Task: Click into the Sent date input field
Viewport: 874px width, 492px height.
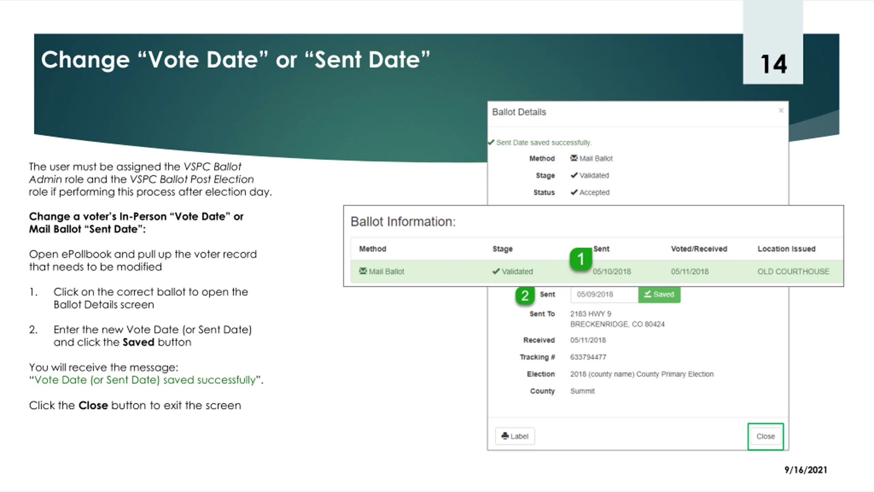Action: pyautogui.click(x=604, y=294)
